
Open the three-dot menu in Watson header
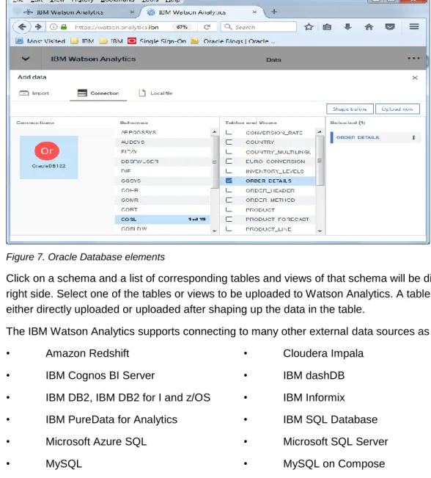tap(413, 58)
